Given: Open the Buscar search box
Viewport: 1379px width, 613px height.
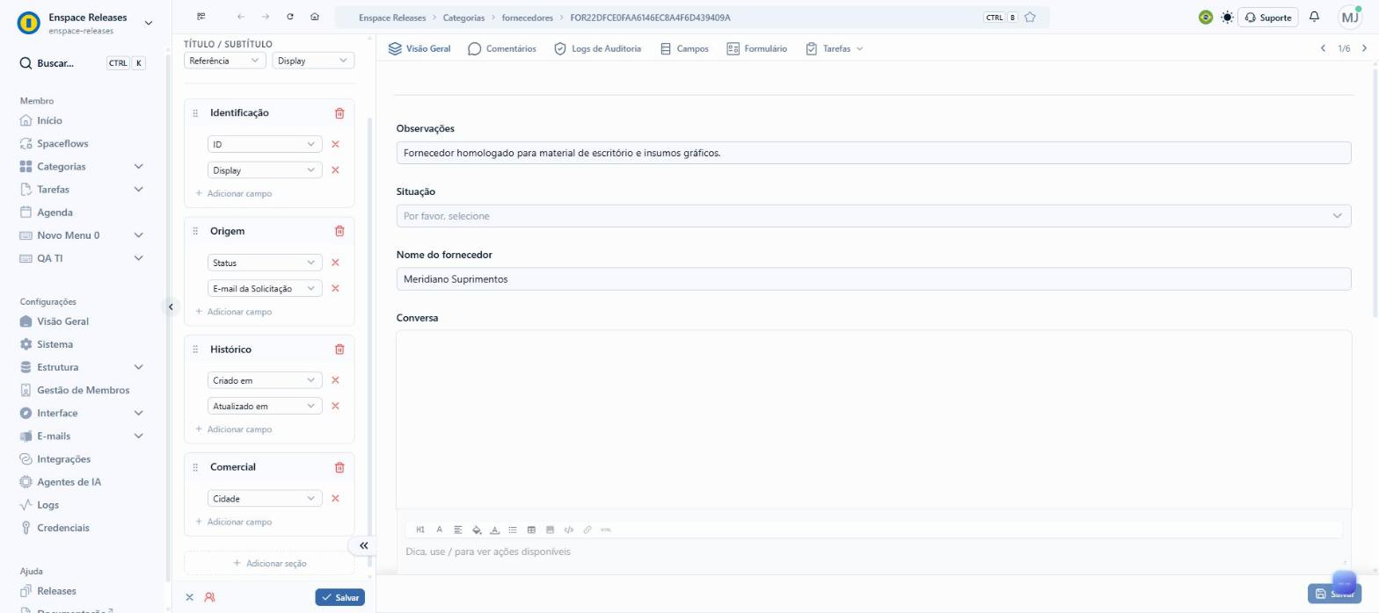Looking at the screenshot, I should pyautogui.click(x=82, y=63).
